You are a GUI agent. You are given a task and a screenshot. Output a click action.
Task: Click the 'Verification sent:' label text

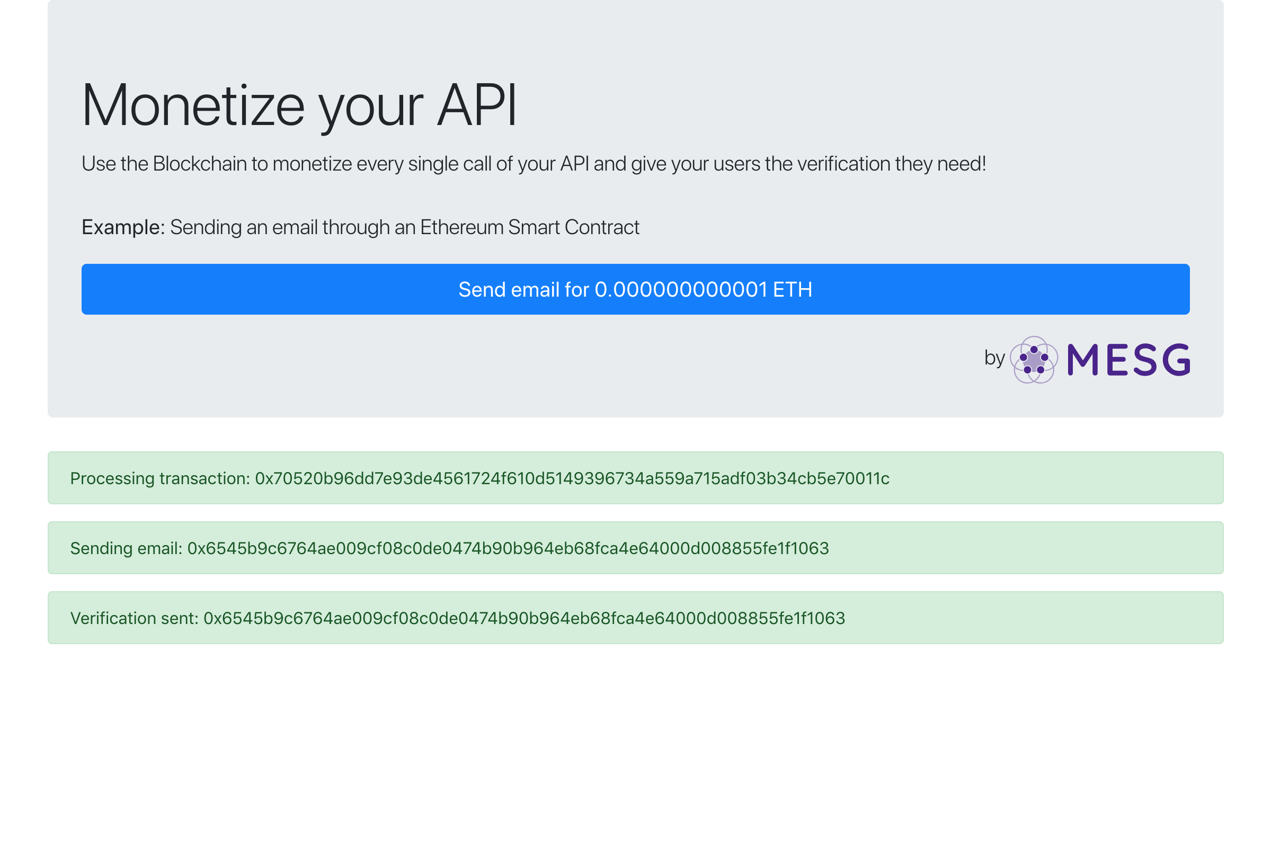tap(134, 618)
